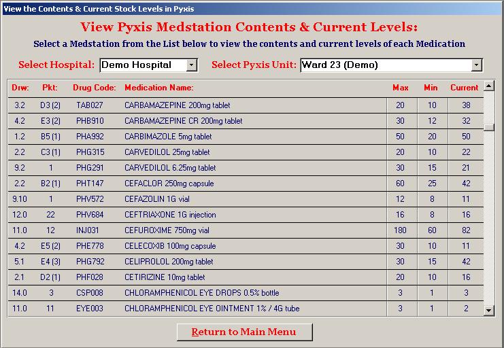
Task: Click the Medication Name: column header
Action: [159, 88]
